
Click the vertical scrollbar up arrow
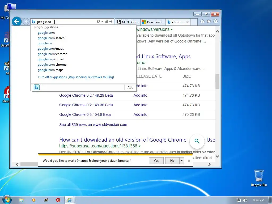pos(217,32)
